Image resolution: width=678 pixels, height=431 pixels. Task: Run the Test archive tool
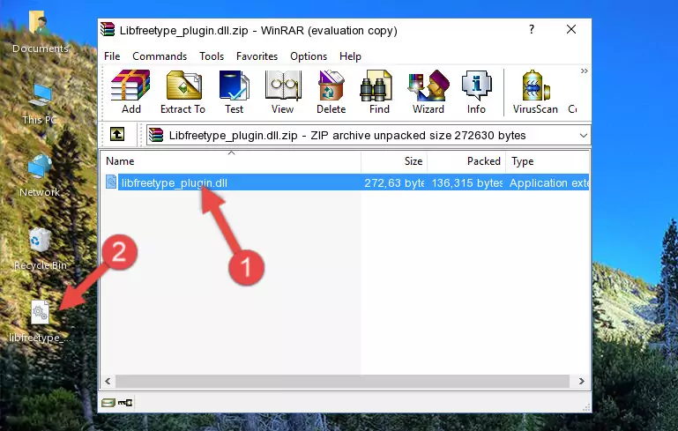pyautogui.click(x=234, y=92)
